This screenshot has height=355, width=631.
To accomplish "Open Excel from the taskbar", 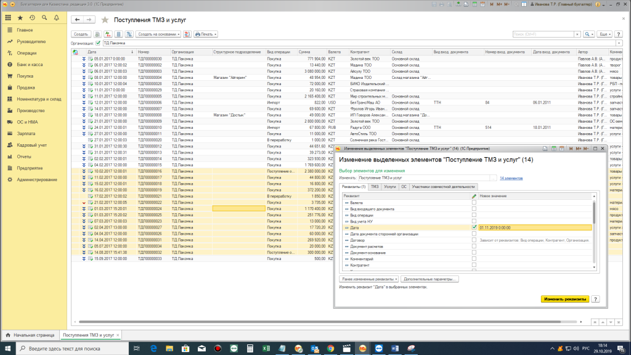I will tap(266, 348).
